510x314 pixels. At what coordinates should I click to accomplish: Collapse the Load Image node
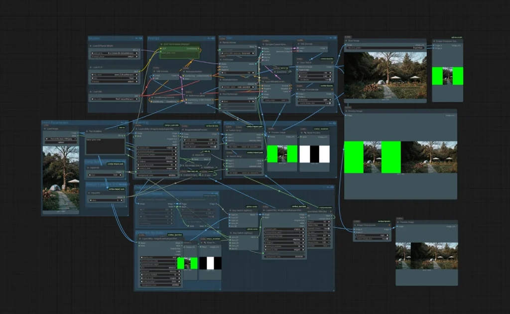[x=44, y=128]
